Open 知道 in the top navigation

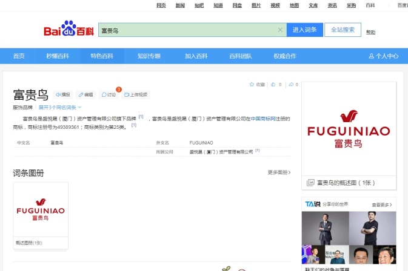click(x=218, y=5)
